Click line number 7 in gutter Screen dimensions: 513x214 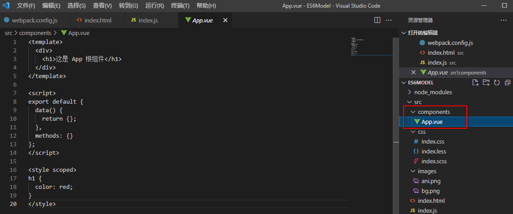pyautogui.click(x=15, y=93)
